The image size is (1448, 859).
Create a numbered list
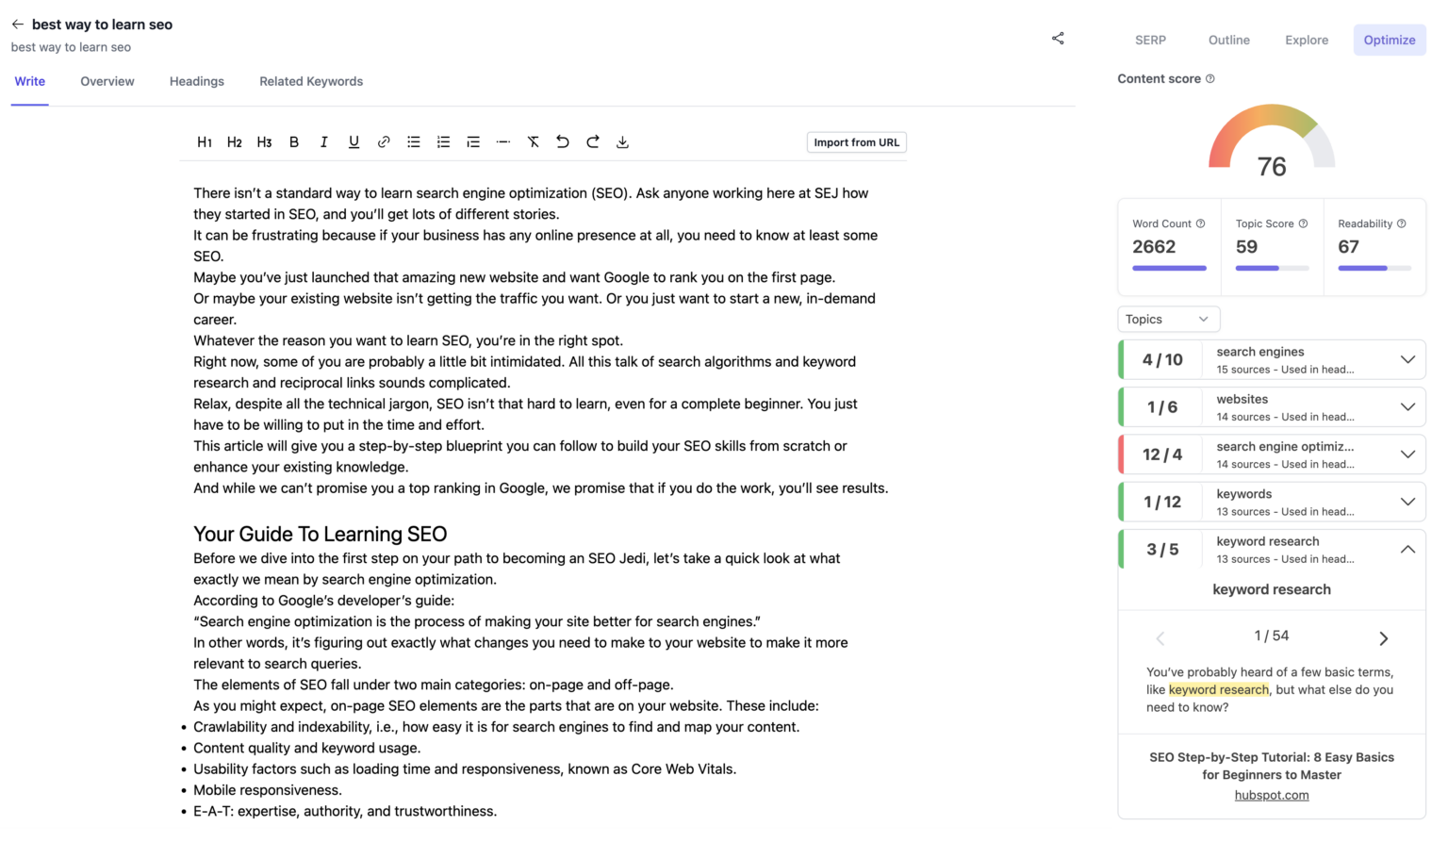[443, 141]
